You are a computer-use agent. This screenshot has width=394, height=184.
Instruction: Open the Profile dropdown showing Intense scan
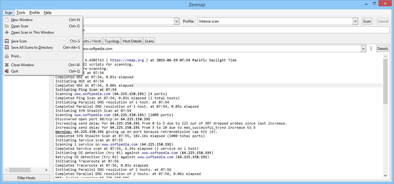click(x=355, y=21)
